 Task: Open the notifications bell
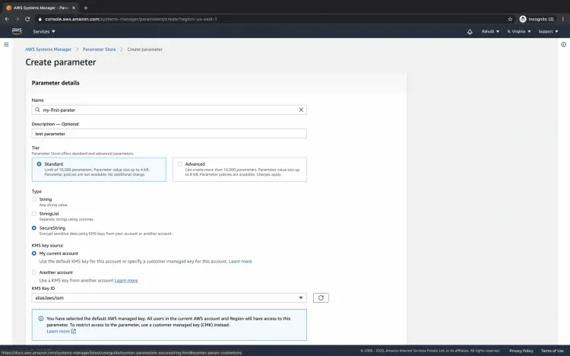[470, 32]
